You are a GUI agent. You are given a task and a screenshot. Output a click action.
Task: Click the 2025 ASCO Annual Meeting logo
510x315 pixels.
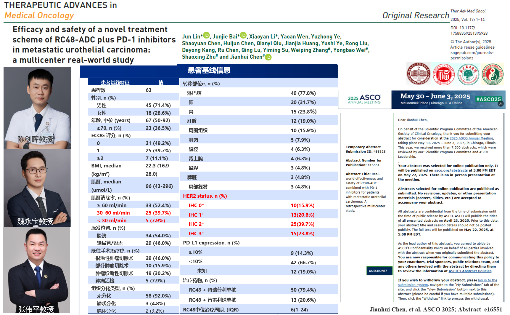pyautogui.click(x=364, y=99)
